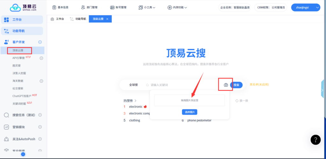Click the blue 搜索 button

point(236,85)
